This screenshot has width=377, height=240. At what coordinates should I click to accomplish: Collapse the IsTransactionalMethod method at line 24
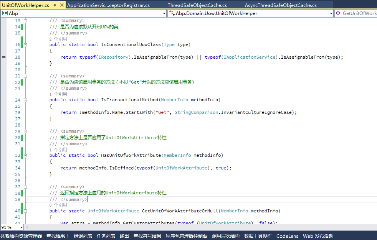coord(25,100)
